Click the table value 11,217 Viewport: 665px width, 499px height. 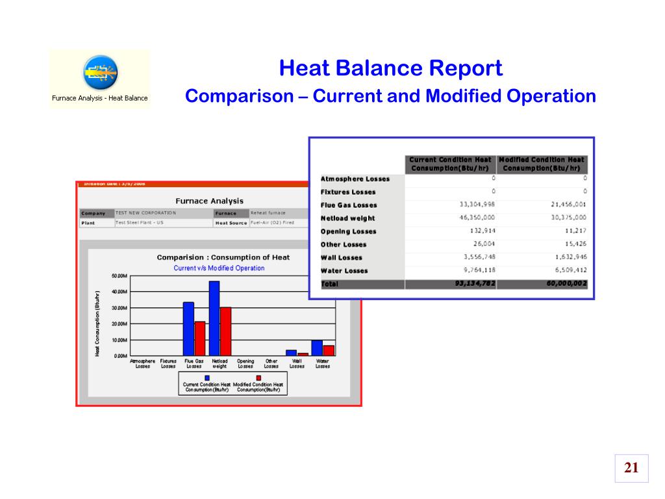pos(575,231)
